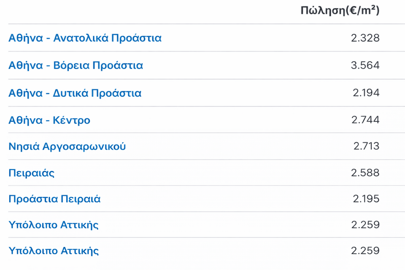Image resolution: width=405 pixels, height=270 pixels.
Task: Open the Αθήνα - Ανατολικά Προάστια link
Action: [85, 38]
